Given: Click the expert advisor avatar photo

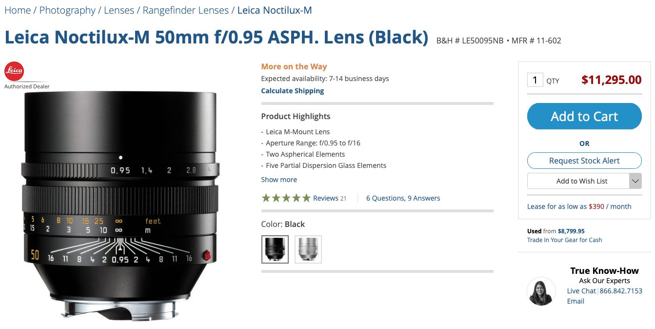Looking at the screenshot, I should [x=541, y=291].
